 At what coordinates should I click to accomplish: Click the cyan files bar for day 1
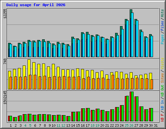11,50
